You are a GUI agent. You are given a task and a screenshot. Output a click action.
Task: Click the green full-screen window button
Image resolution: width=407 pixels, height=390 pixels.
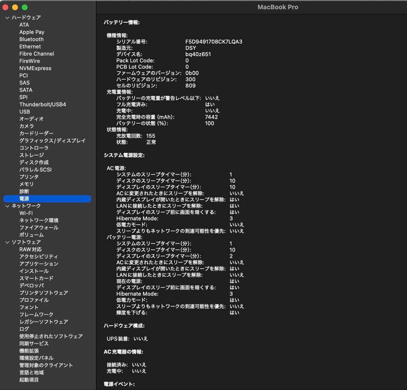(x=24, y=7)
